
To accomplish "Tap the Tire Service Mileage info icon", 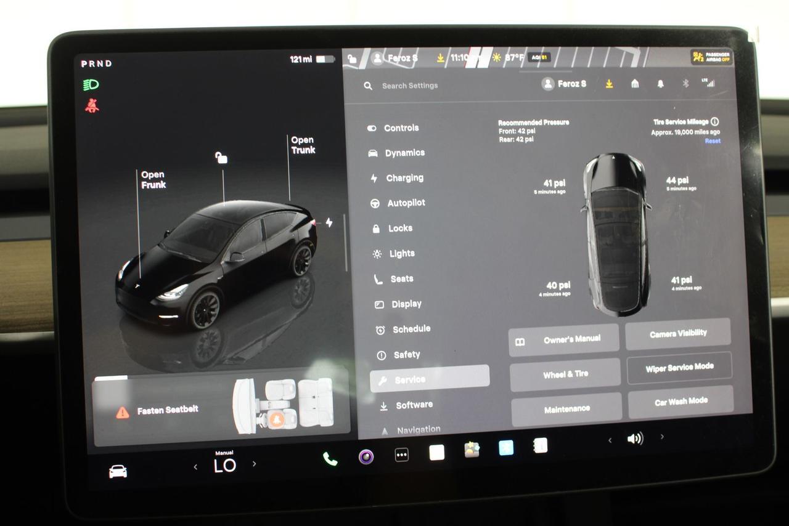I will click(x=715, y=122).
